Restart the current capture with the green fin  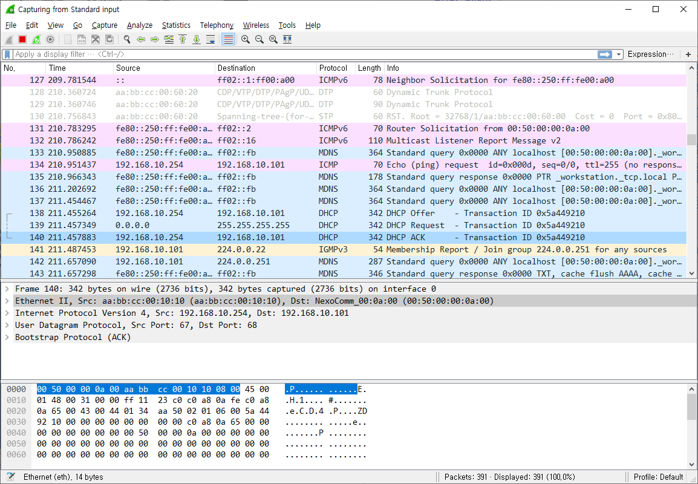pyautogui.click(x=36, y=40)
